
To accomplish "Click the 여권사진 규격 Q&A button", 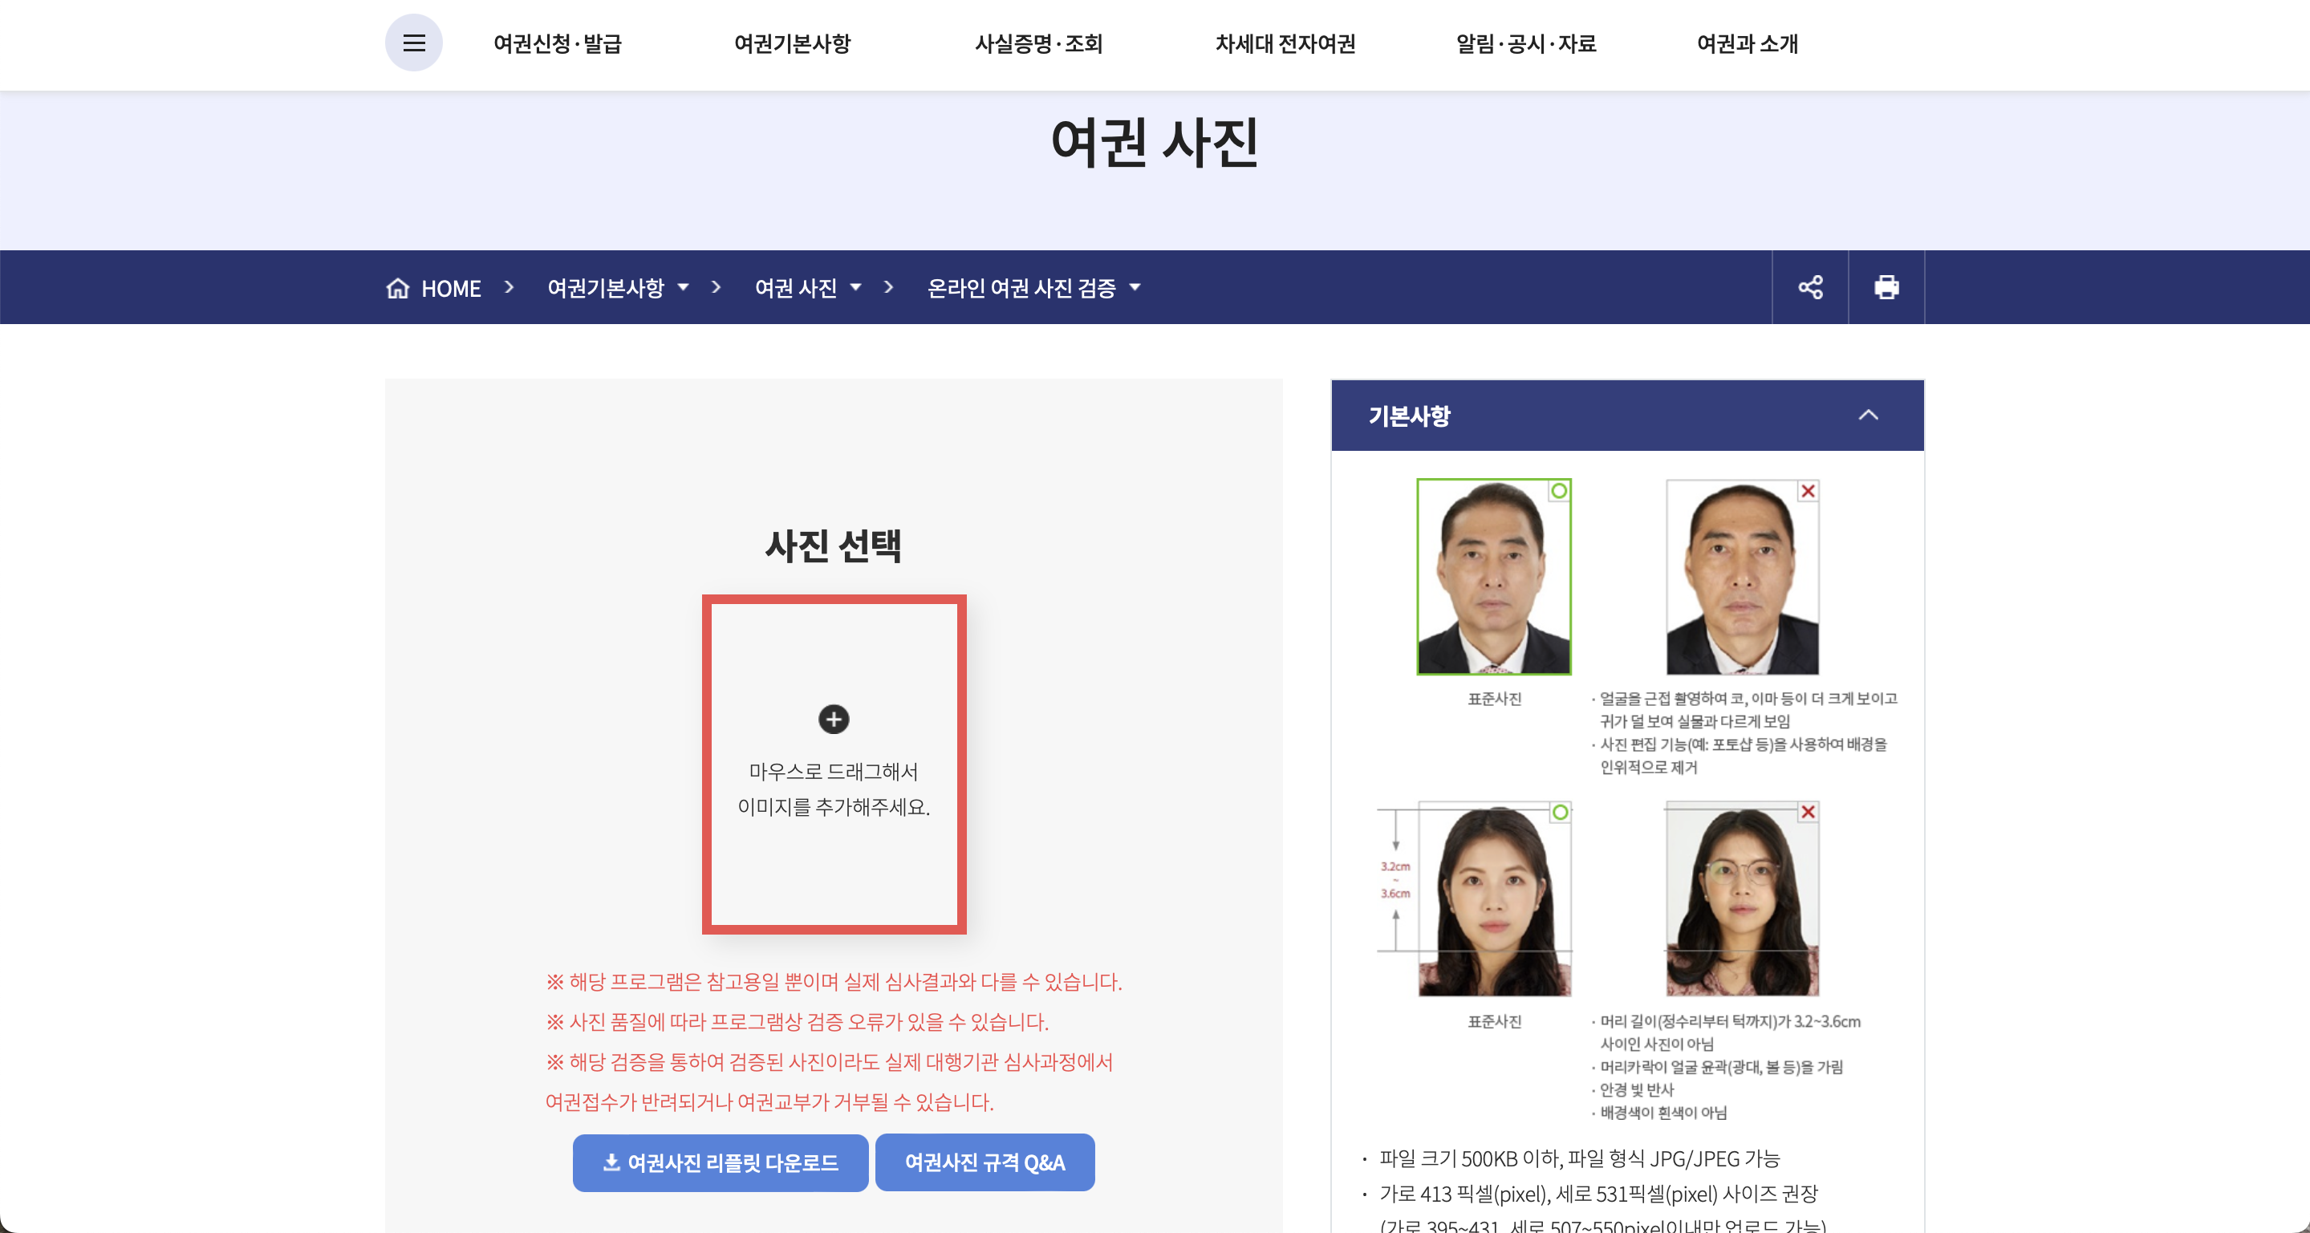I will [984, 1162].
